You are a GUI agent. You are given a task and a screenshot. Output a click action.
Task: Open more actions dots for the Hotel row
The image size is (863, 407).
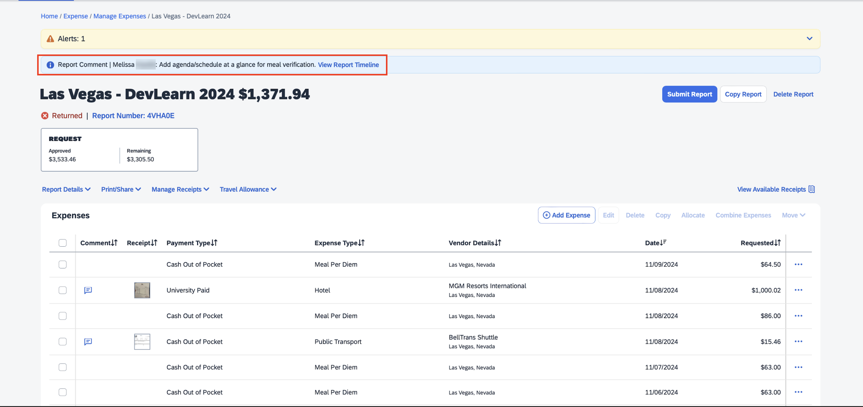(798, 290)
